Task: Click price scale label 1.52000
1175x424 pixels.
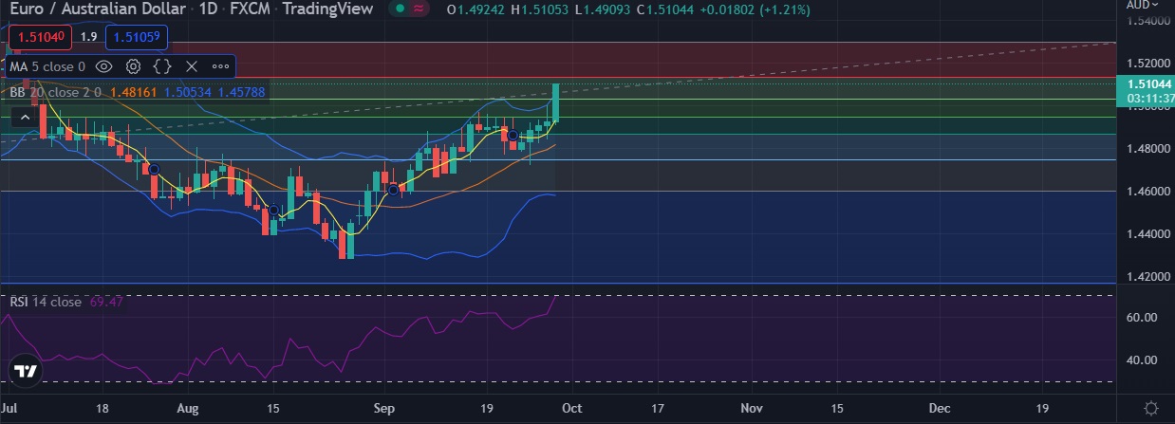Action: [x=1147, y=63]
